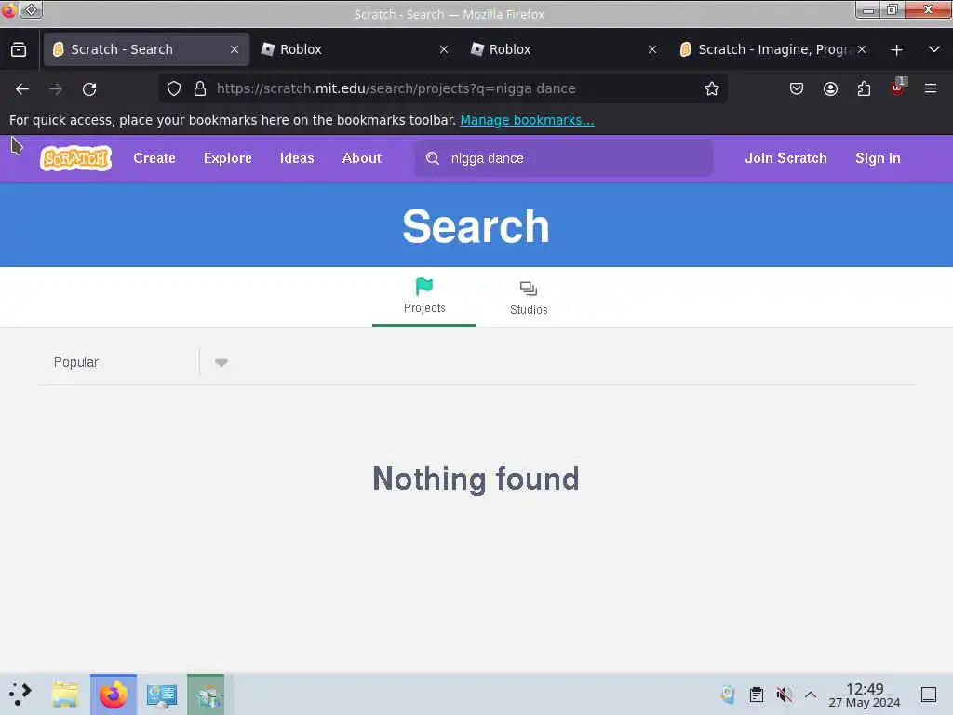The height and width of the screenshot is (715, 953).
Task: Open the clipboard tray icon
Action: tap(756, 695)
